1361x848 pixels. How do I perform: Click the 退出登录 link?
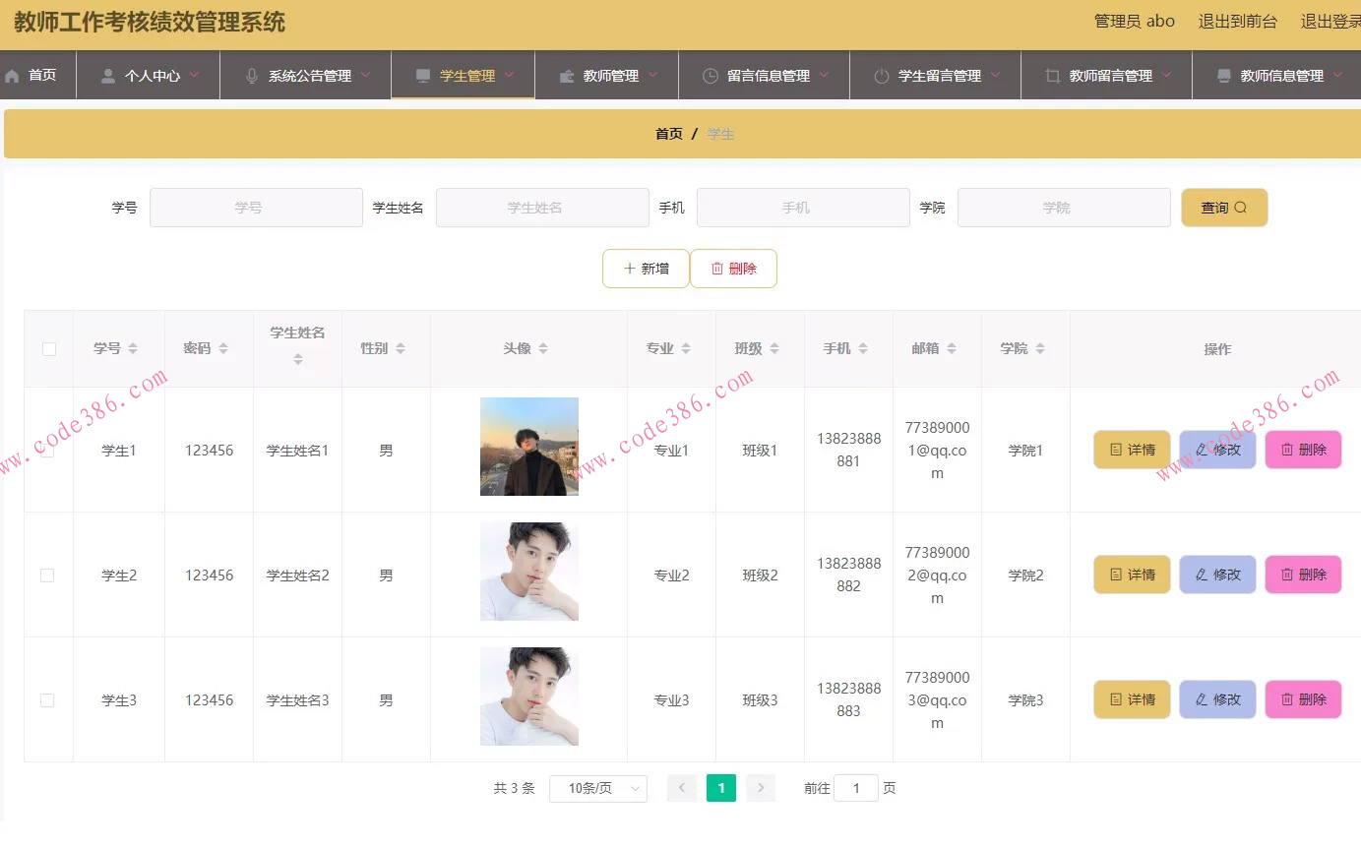click(x=1330, y=22)
